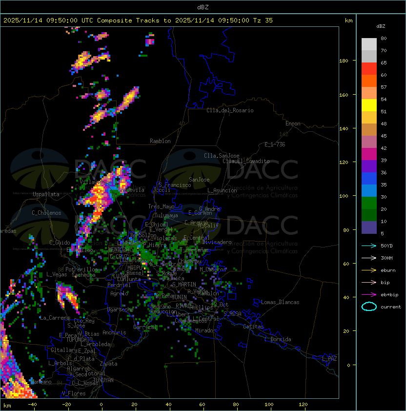
Task: Click the 'eb+bip' legend label
Action: (389, 295)
